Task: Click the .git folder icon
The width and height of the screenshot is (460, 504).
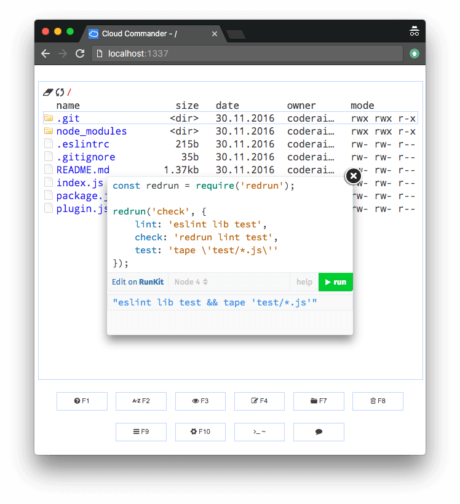Action: (x=49, y=118)
